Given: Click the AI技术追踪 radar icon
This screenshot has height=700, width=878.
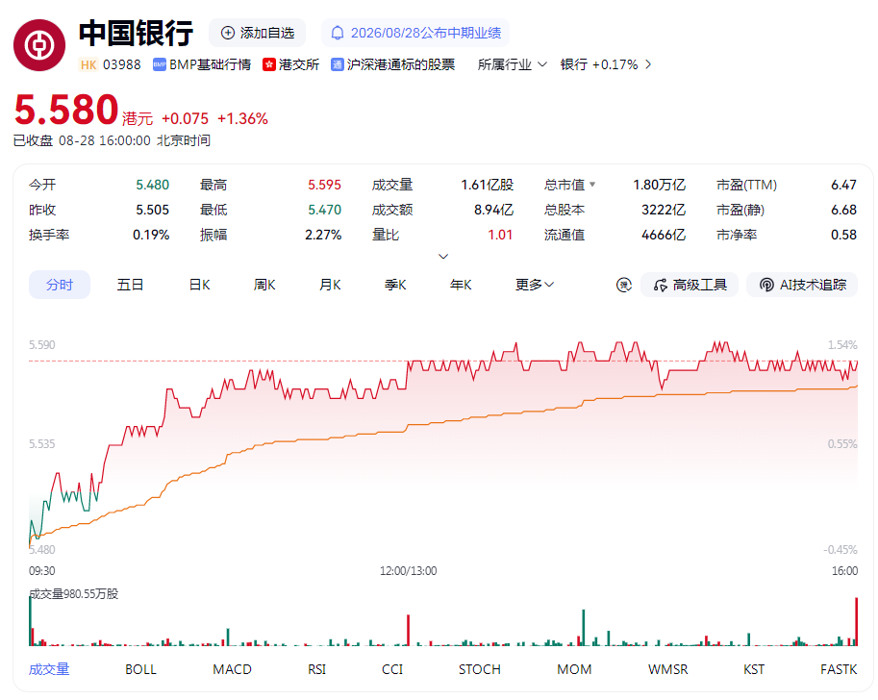Looking at the screenshot, I should pyautogui.click(x=766, y=285).
